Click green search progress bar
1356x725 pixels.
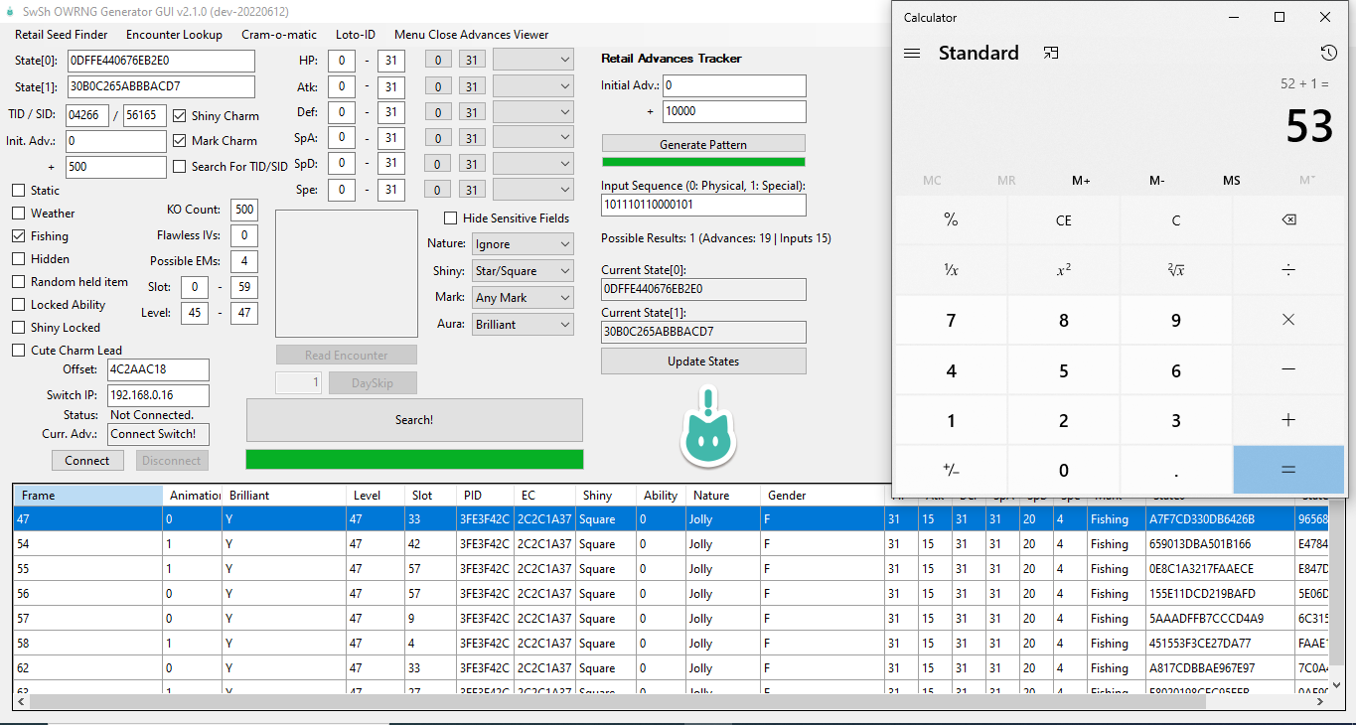(x=414, y=459)
